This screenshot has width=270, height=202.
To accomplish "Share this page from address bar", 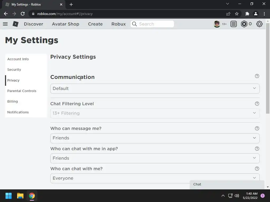I will (x=228, y=14).
